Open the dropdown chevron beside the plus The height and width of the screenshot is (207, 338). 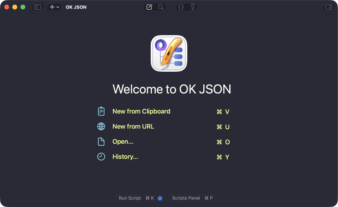[58, 7]
